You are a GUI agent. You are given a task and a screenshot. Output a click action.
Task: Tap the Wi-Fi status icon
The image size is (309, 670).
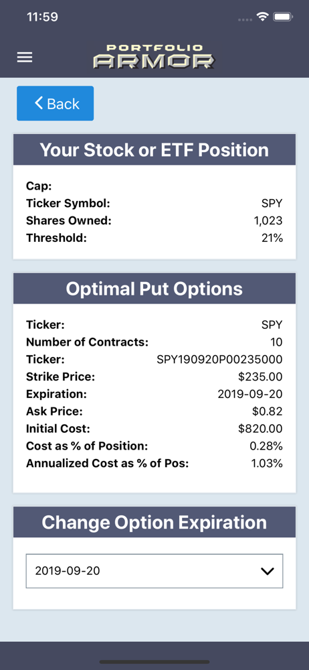[262, 17]
